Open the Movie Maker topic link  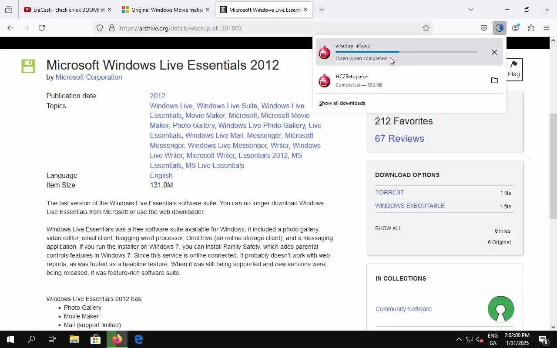(x=205, y=115)
